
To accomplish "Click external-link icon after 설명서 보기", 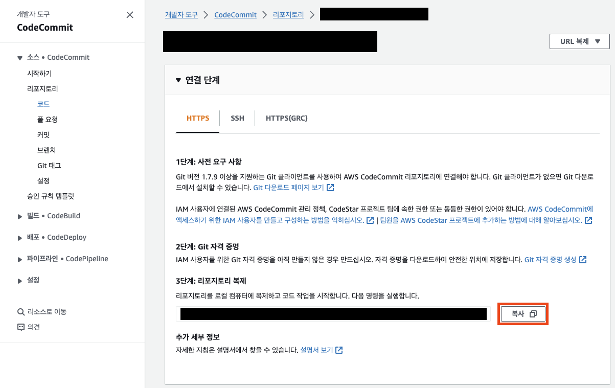I will coord(339,350).
